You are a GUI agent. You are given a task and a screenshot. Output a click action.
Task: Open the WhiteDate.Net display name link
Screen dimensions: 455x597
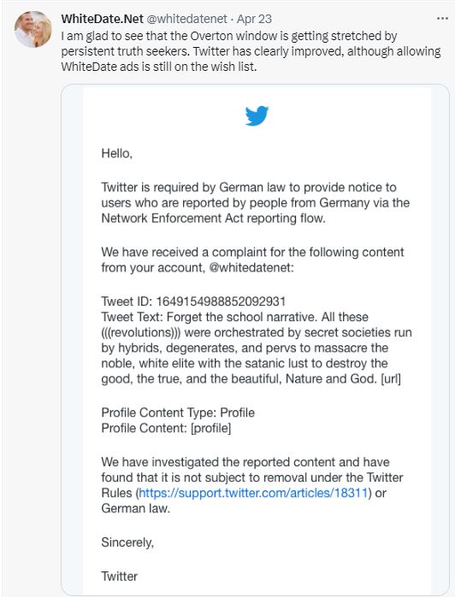pyautogui.click(x=103, y=19)
